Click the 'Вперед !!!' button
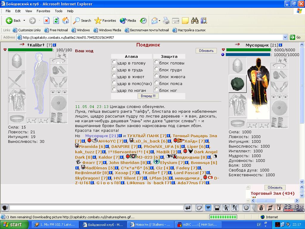305x229 pixels. [148, 96]
